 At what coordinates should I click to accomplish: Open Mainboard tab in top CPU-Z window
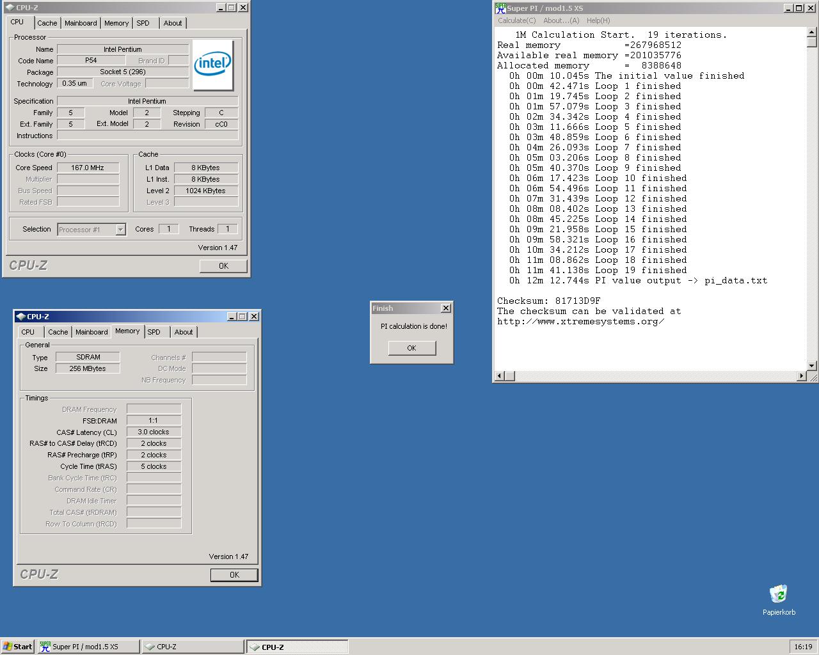pyautogui.click(x=81, y=23)
